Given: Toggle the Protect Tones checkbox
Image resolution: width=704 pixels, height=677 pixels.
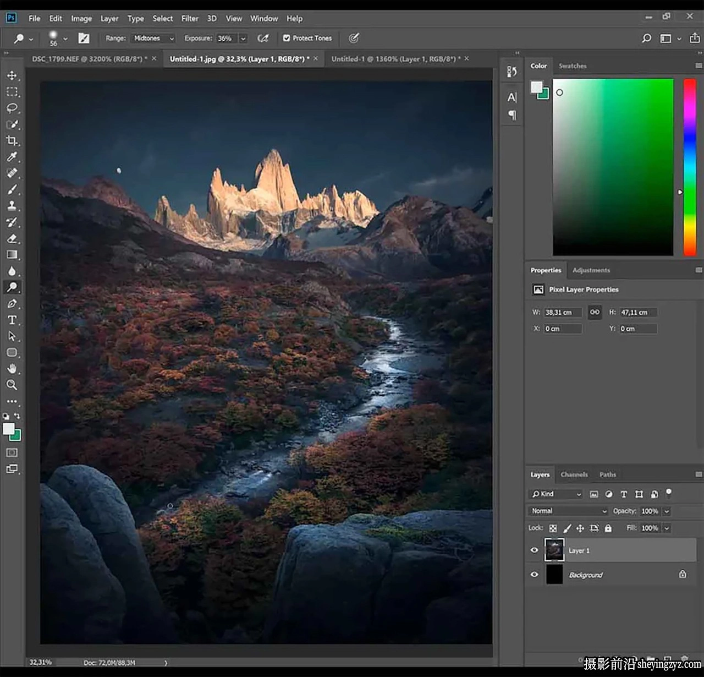Looking at the screenshot, I should pos(287,38).
